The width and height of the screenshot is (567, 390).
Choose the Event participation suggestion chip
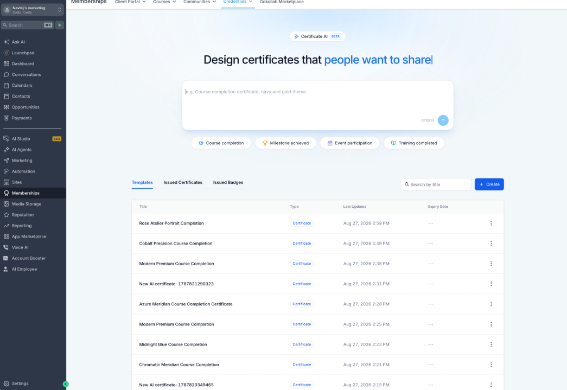349,143
